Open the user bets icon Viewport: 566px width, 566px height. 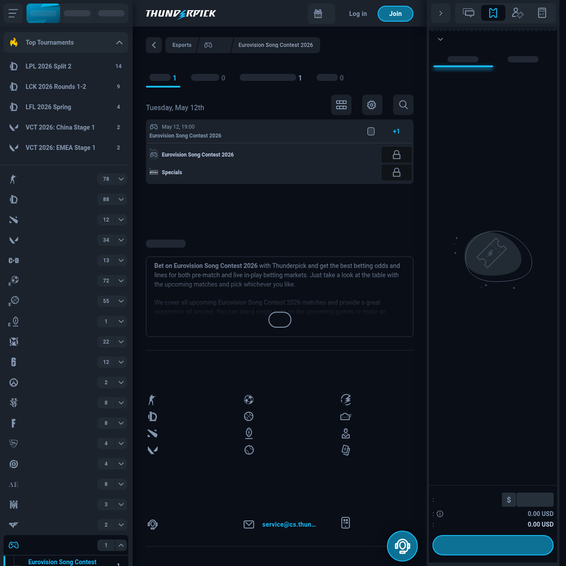point(517,13)
